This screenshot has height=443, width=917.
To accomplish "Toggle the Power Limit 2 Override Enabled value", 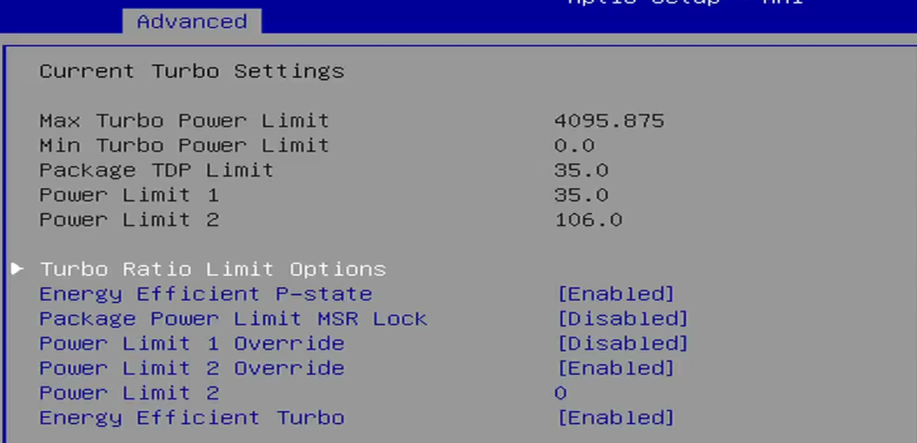I will pyautogui.click(x=615, y=368).
